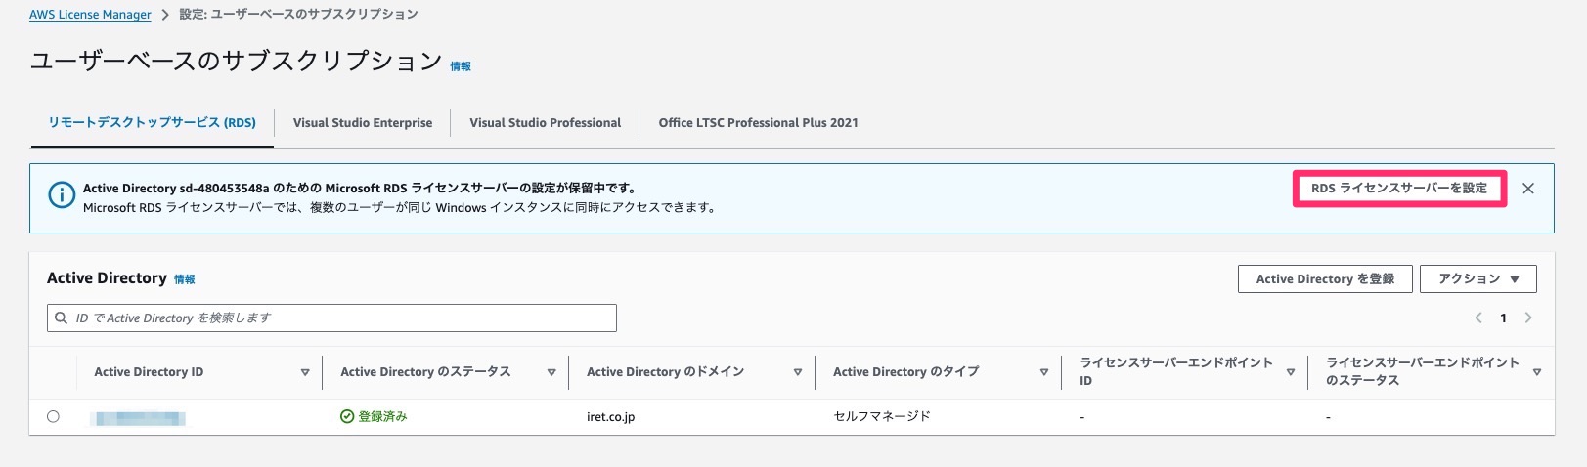Select page number 1 in pagination

[1503, 318]
